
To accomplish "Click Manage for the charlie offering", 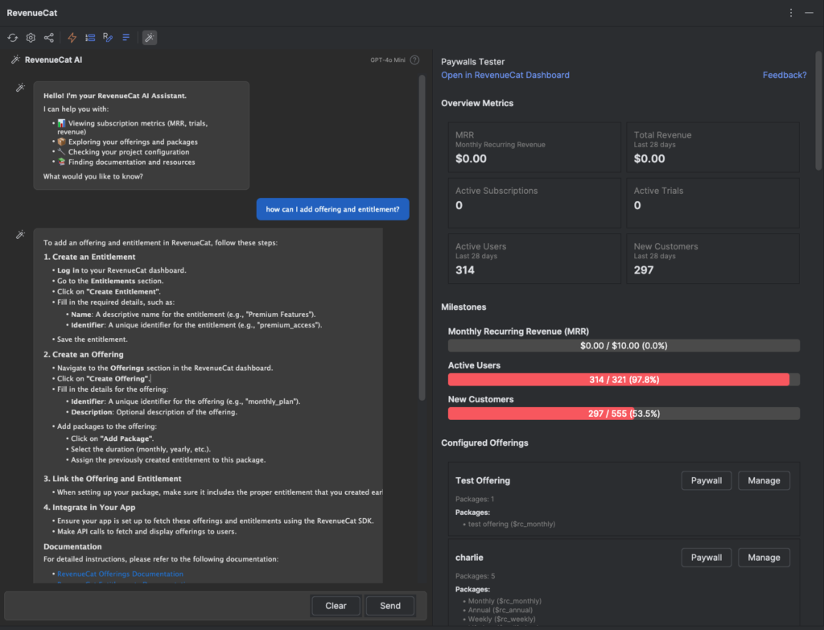I will coord(764,558).
